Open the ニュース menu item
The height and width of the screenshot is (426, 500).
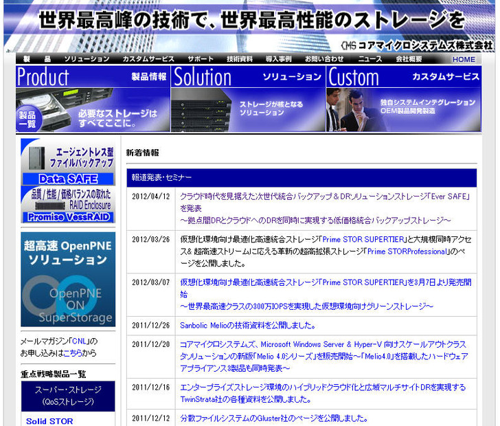coord(370,59)
